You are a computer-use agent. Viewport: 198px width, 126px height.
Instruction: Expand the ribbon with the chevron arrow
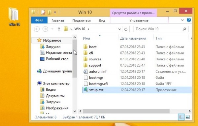[182, 20]
